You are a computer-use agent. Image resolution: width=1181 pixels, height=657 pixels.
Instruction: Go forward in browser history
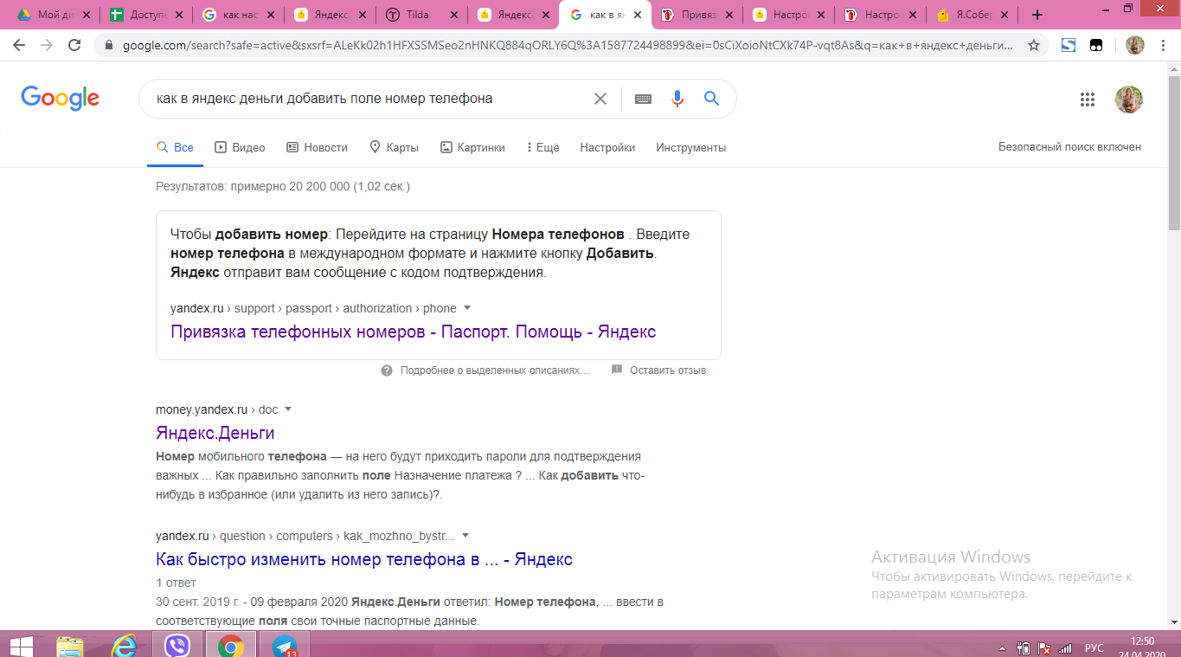click(x=47, y=45)
